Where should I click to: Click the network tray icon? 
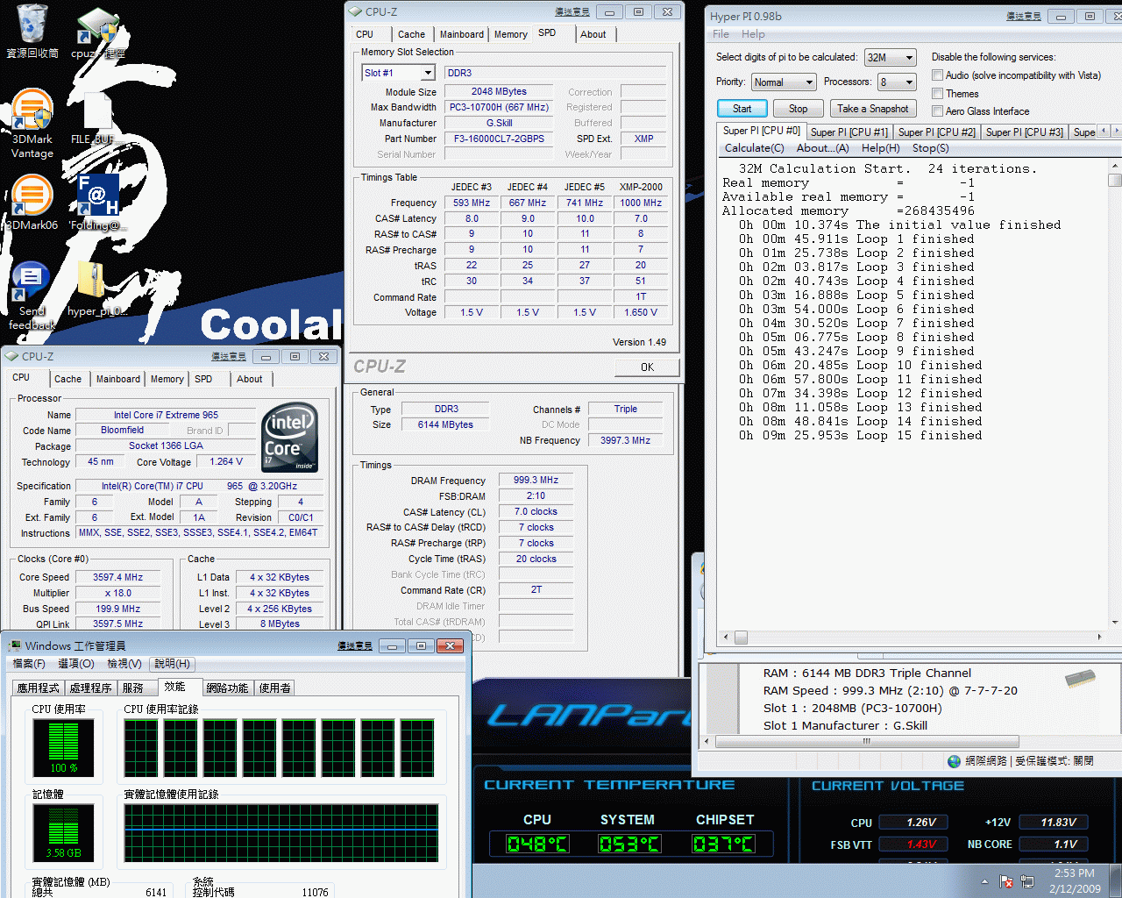coord(1027,881)
